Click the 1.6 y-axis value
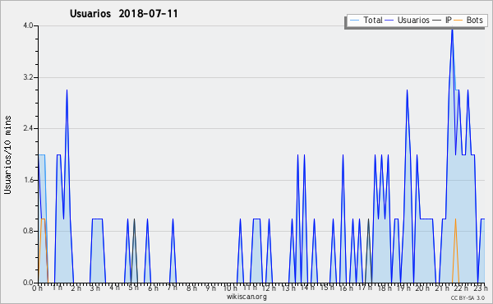The width and height of the screenshot is (493, 304). click(28, 180)
